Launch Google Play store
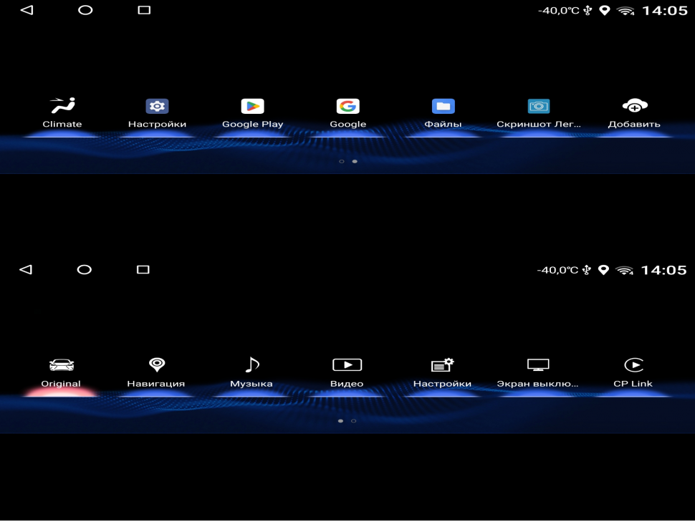Viewport: 695px width, 522px height. click(x=253, y=107)
